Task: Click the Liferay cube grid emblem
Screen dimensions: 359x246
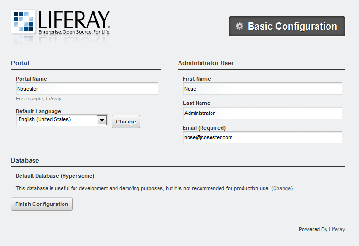Action: tap(23, 22)
